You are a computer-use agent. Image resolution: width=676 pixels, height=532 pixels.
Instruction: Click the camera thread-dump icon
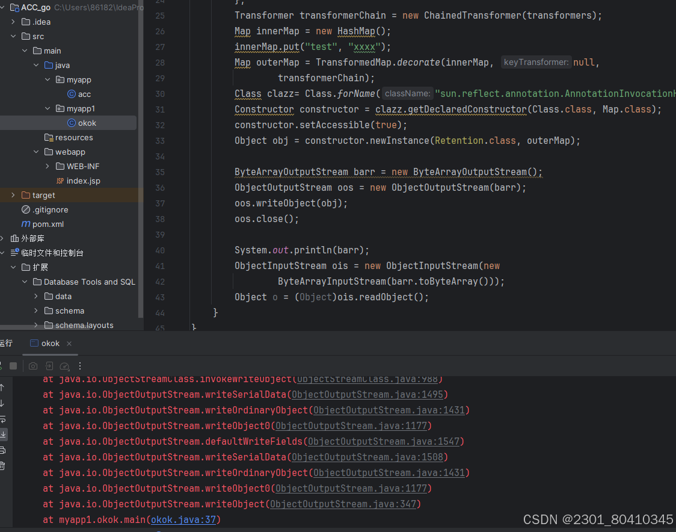(32, 366)
